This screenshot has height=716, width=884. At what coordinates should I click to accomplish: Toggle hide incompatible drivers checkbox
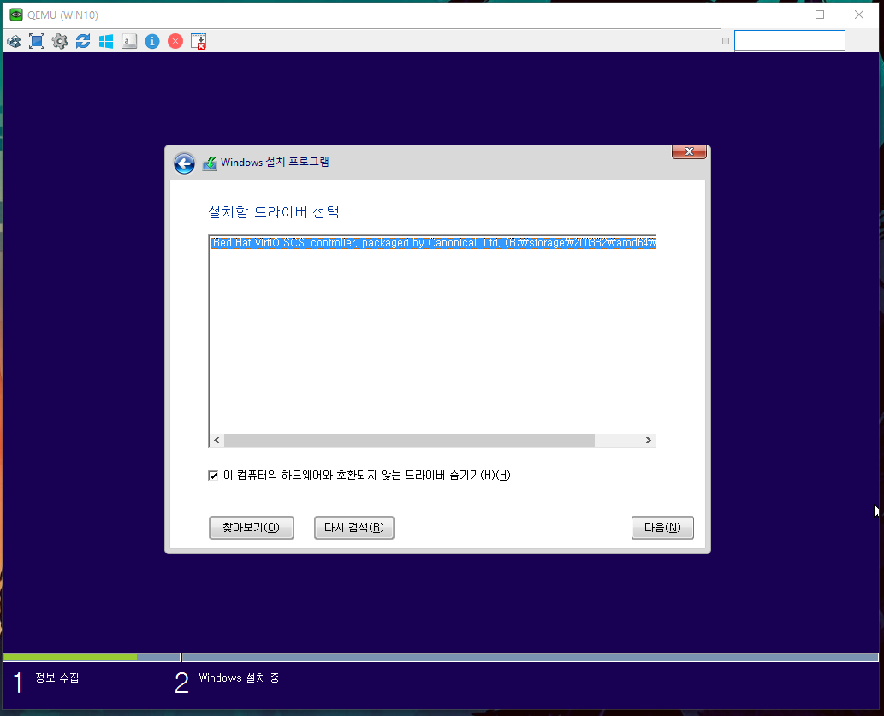click(x=213, y=476)
